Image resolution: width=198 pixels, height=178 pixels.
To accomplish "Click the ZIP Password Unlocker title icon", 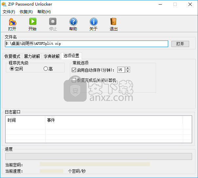I will coord(4,4).
